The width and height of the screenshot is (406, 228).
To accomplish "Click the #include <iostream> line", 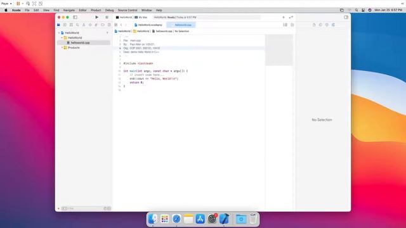I will pos(138,63).
